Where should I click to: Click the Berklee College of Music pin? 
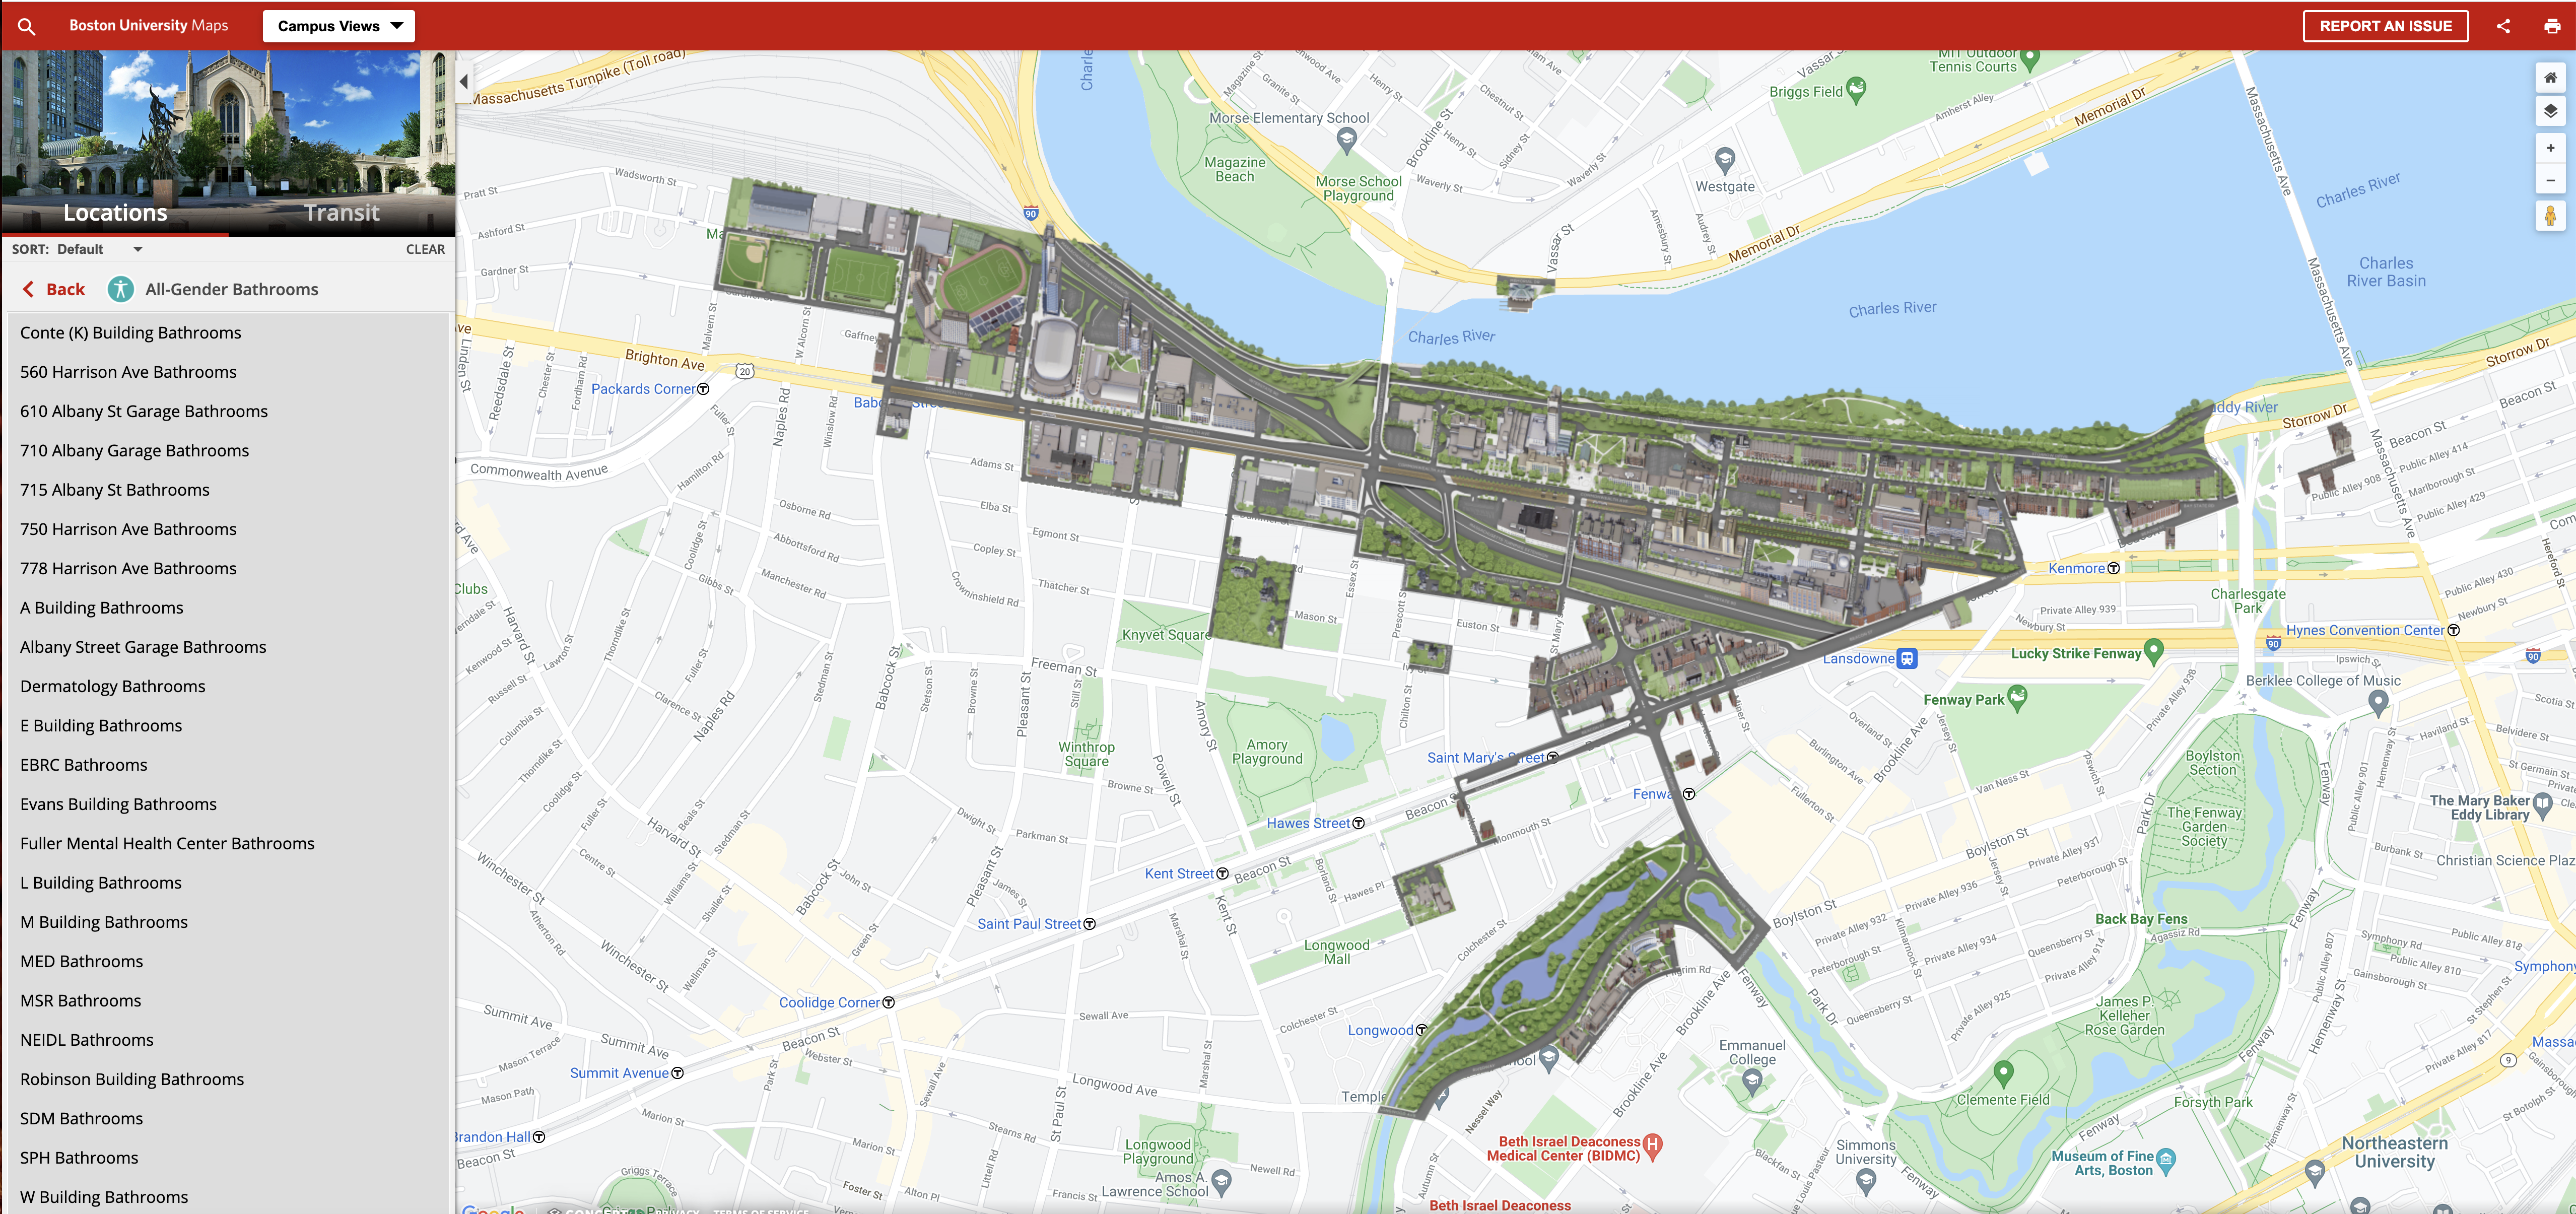click(x=2378, y=702)
